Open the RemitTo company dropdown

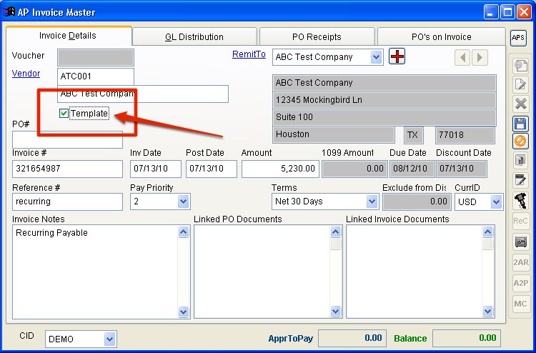click(x=377, y=57)
